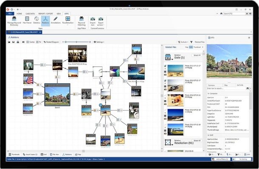This screenshot has width=259, height=169.
Task: Click Restart Diagram button
Action: pos(51,42)
